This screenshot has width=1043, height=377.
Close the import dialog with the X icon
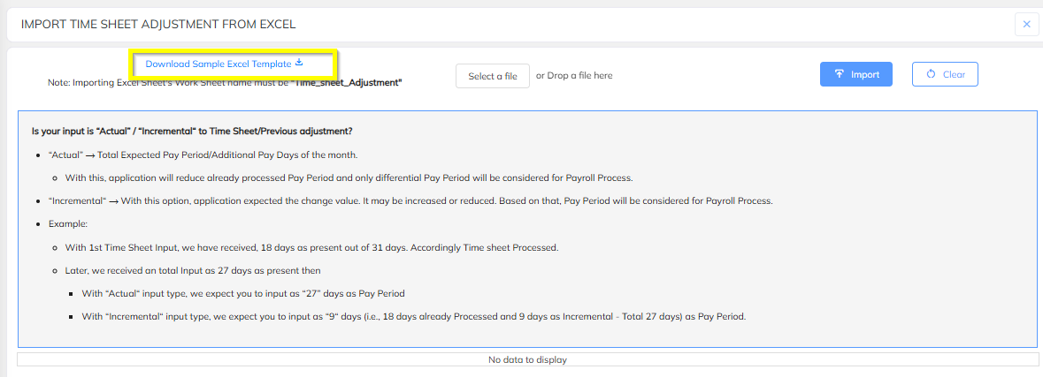pyautogui.click(x=1026, y=24)
